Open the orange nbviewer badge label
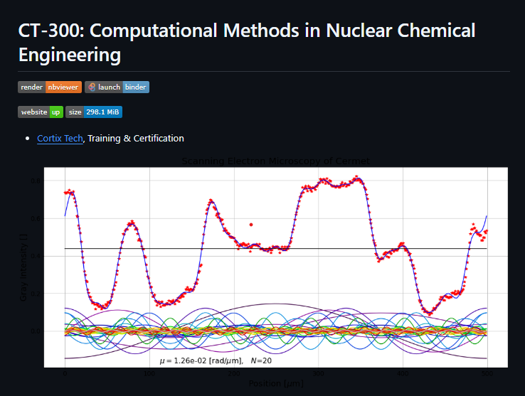 pyautogui.click(x=63, y=87)
